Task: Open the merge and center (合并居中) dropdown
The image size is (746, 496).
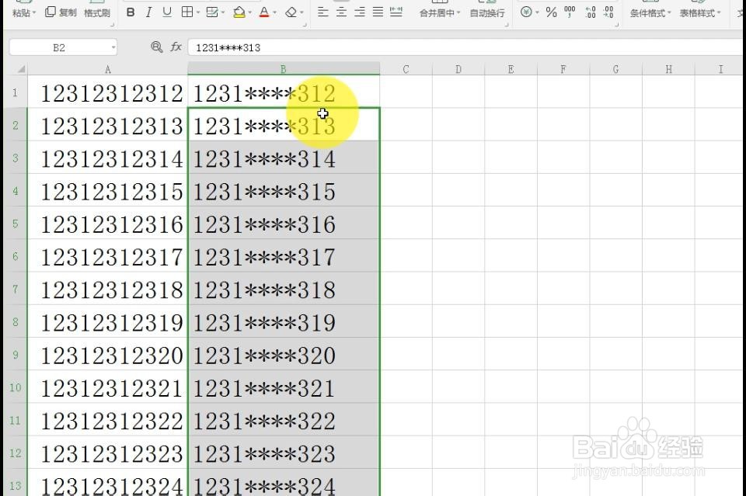Action: (x=440, y=13)
